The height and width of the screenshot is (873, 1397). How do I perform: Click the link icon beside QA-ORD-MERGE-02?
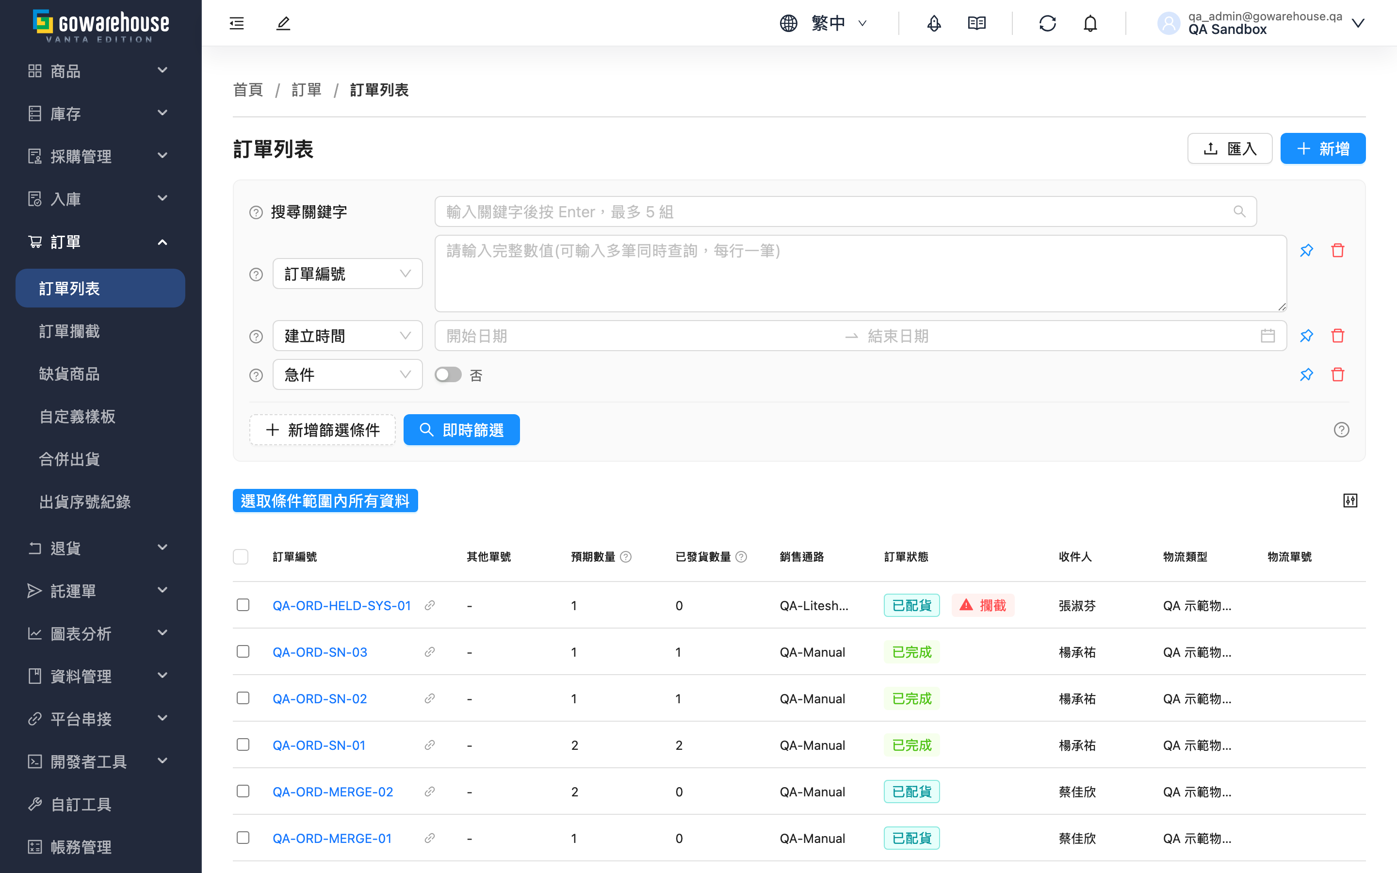point(429,792)
